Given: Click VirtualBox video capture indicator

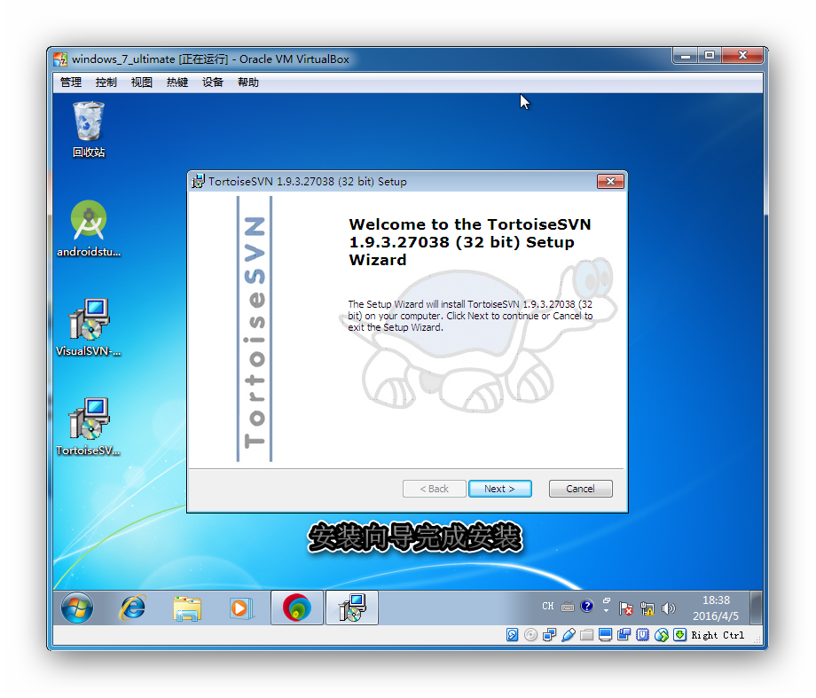Looking at the screenshot, I should pyautogui.click(x=624, y=634).
